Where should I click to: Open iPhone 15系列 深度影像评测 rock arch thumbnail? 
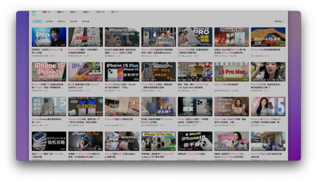268,37
